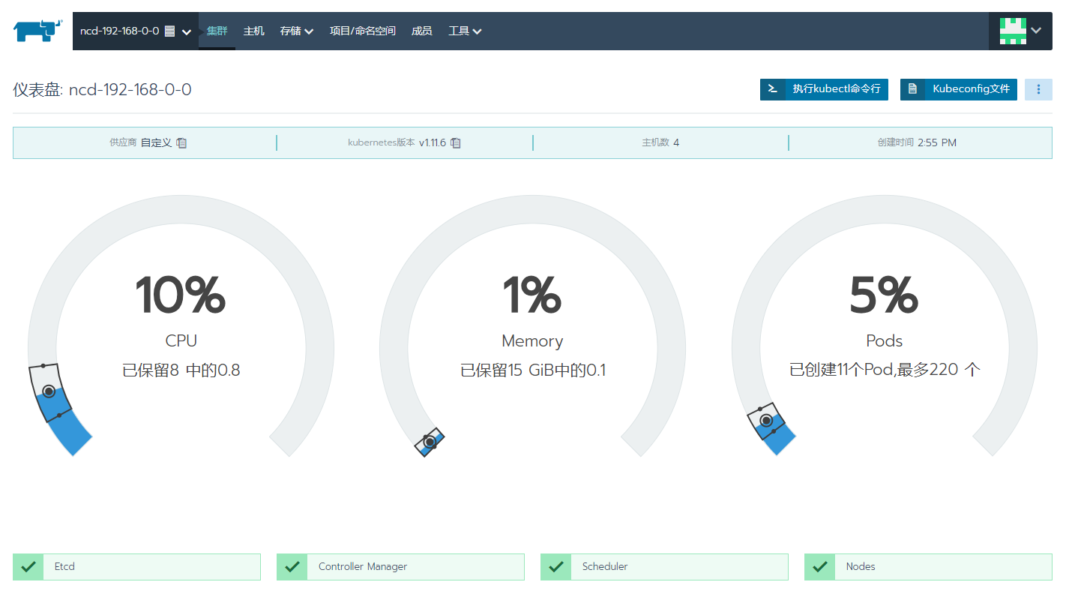Click the 1% Memory value
The width and height of the screenshot is (1069, 603).
tap(532, 295)
